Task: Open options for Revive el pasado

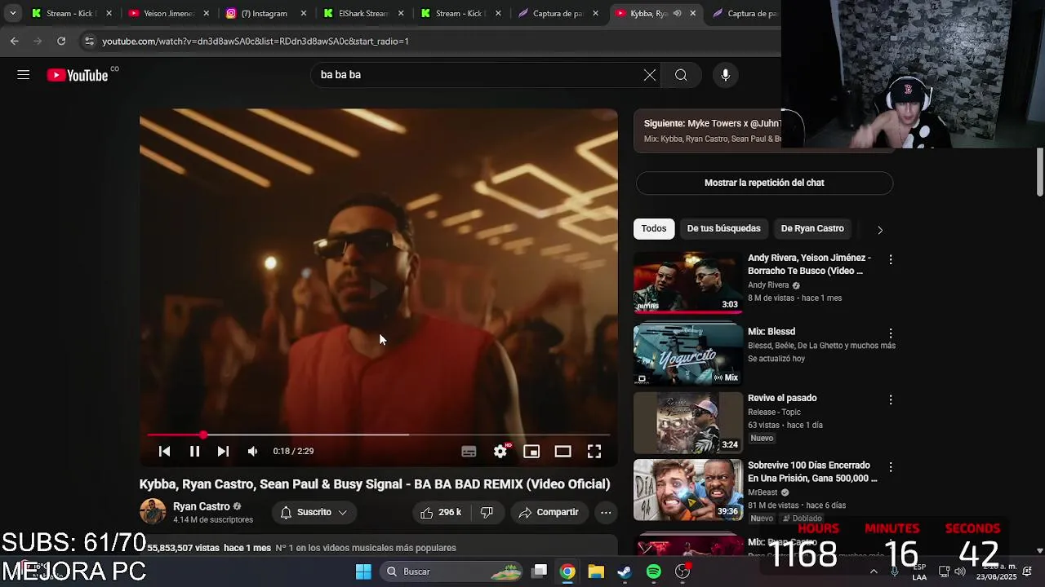Action: click(891, 399)
